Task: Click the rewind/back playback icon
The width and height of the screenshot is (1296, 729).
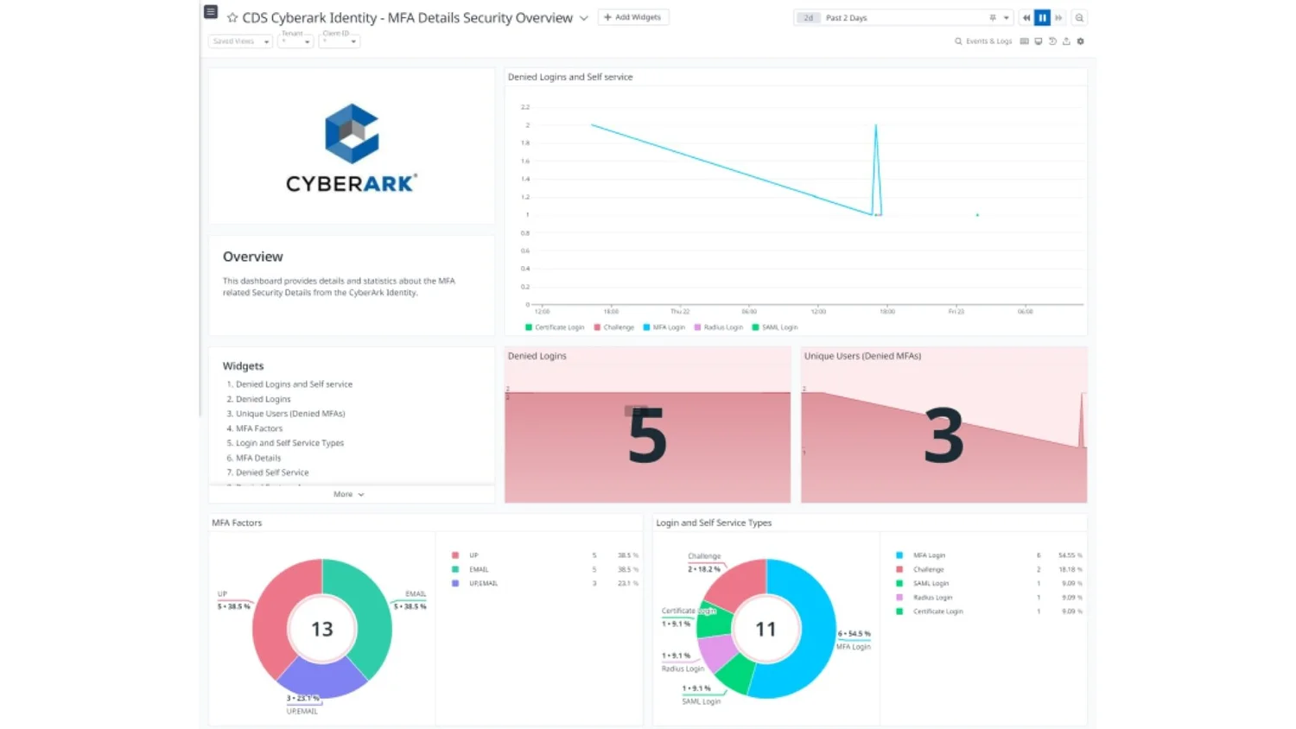Action: (x=1026, y=17)
